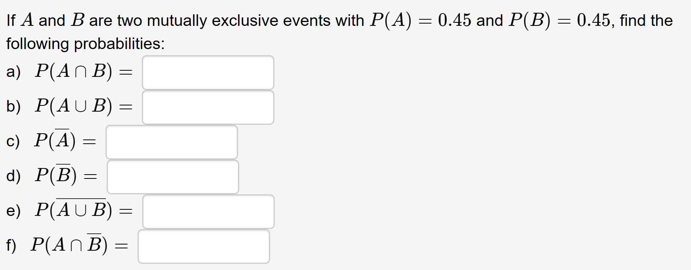Click the P(B̅) expression text

tap(55, 177)
